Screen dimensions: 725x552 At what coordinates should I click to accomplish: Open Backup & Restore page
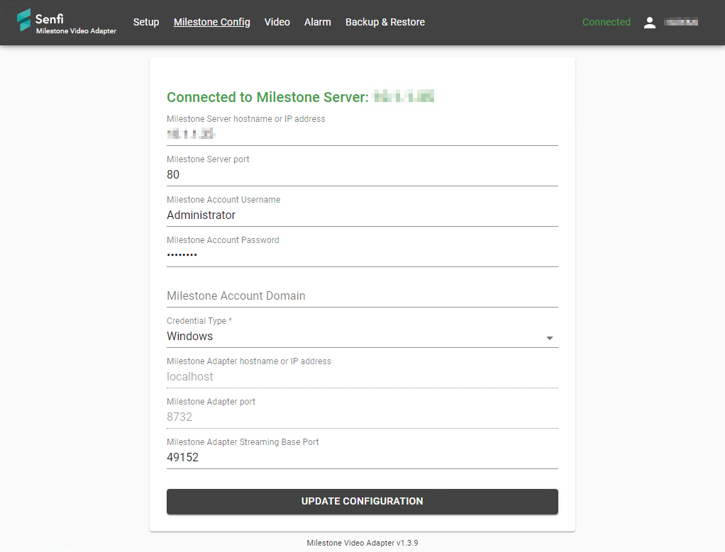coord(385,22)
